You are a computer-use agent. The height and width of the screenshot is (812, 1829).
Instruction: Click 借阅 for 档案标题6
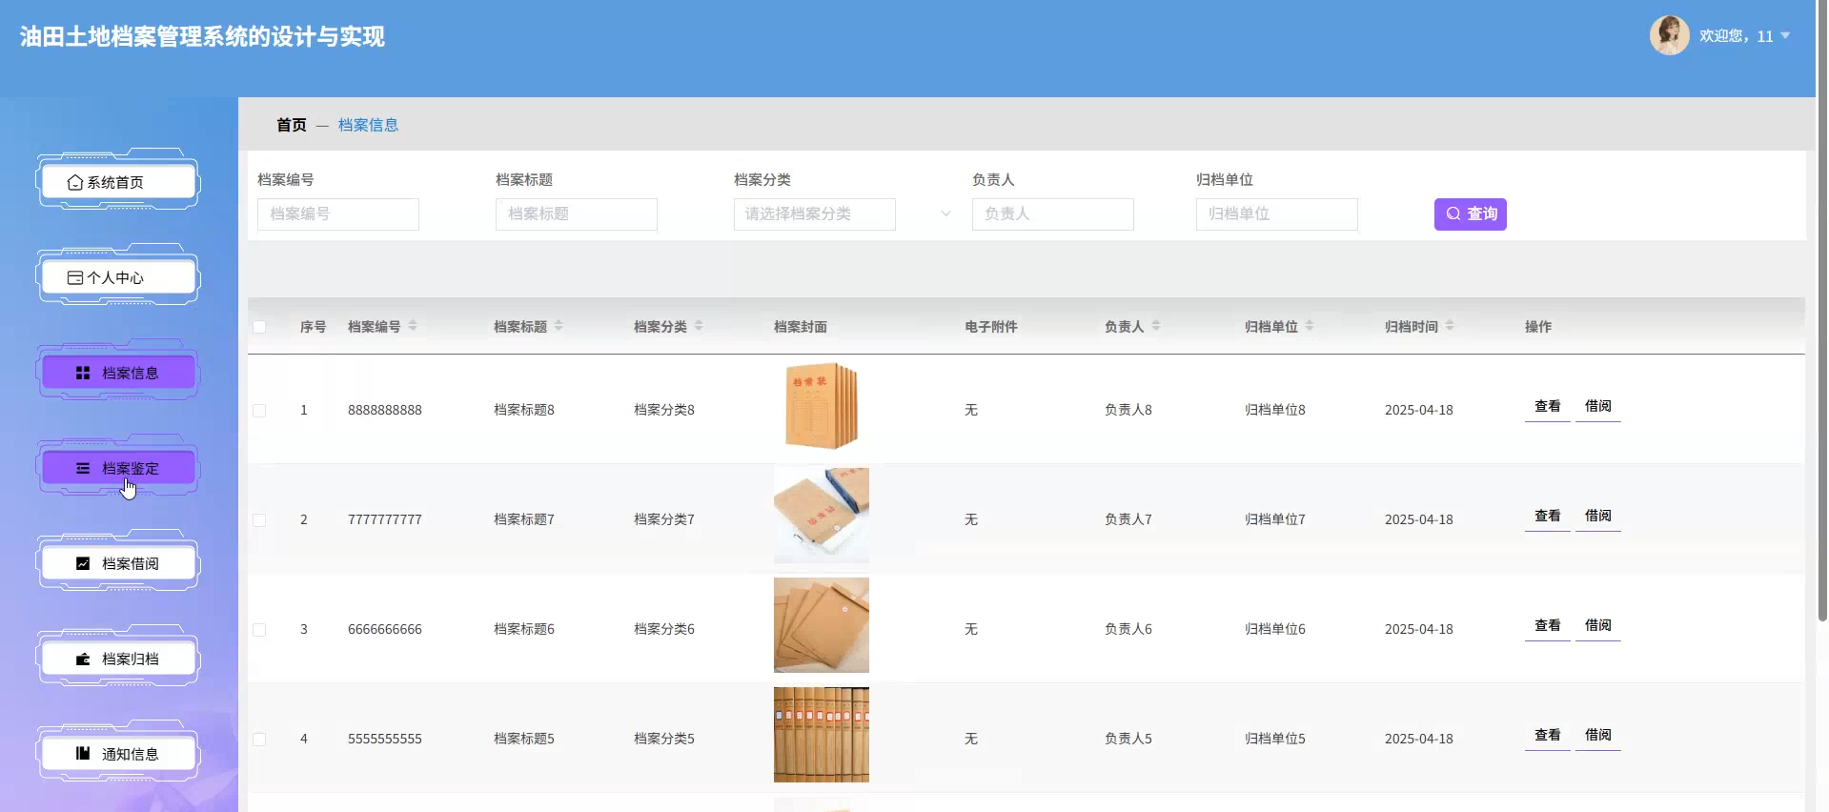pos(1598,626)
